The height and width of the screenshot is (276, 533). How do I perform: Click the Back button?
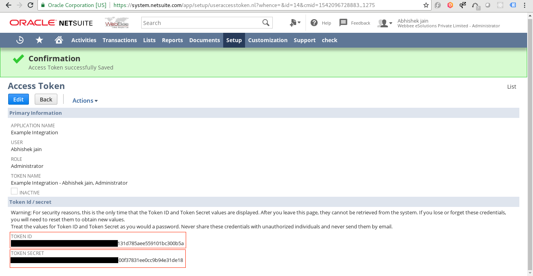46,99
